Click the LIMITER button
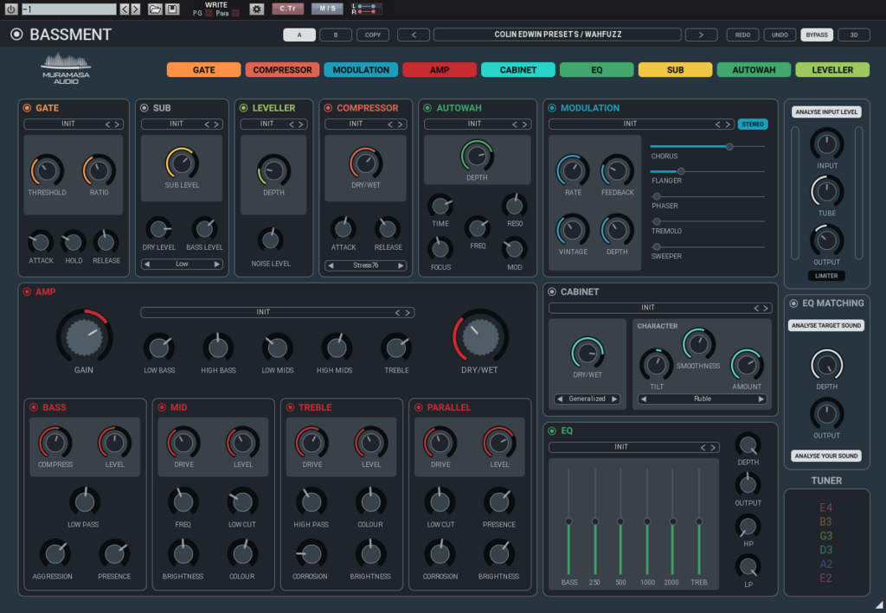The image size is (886, 613). (826, 276)
